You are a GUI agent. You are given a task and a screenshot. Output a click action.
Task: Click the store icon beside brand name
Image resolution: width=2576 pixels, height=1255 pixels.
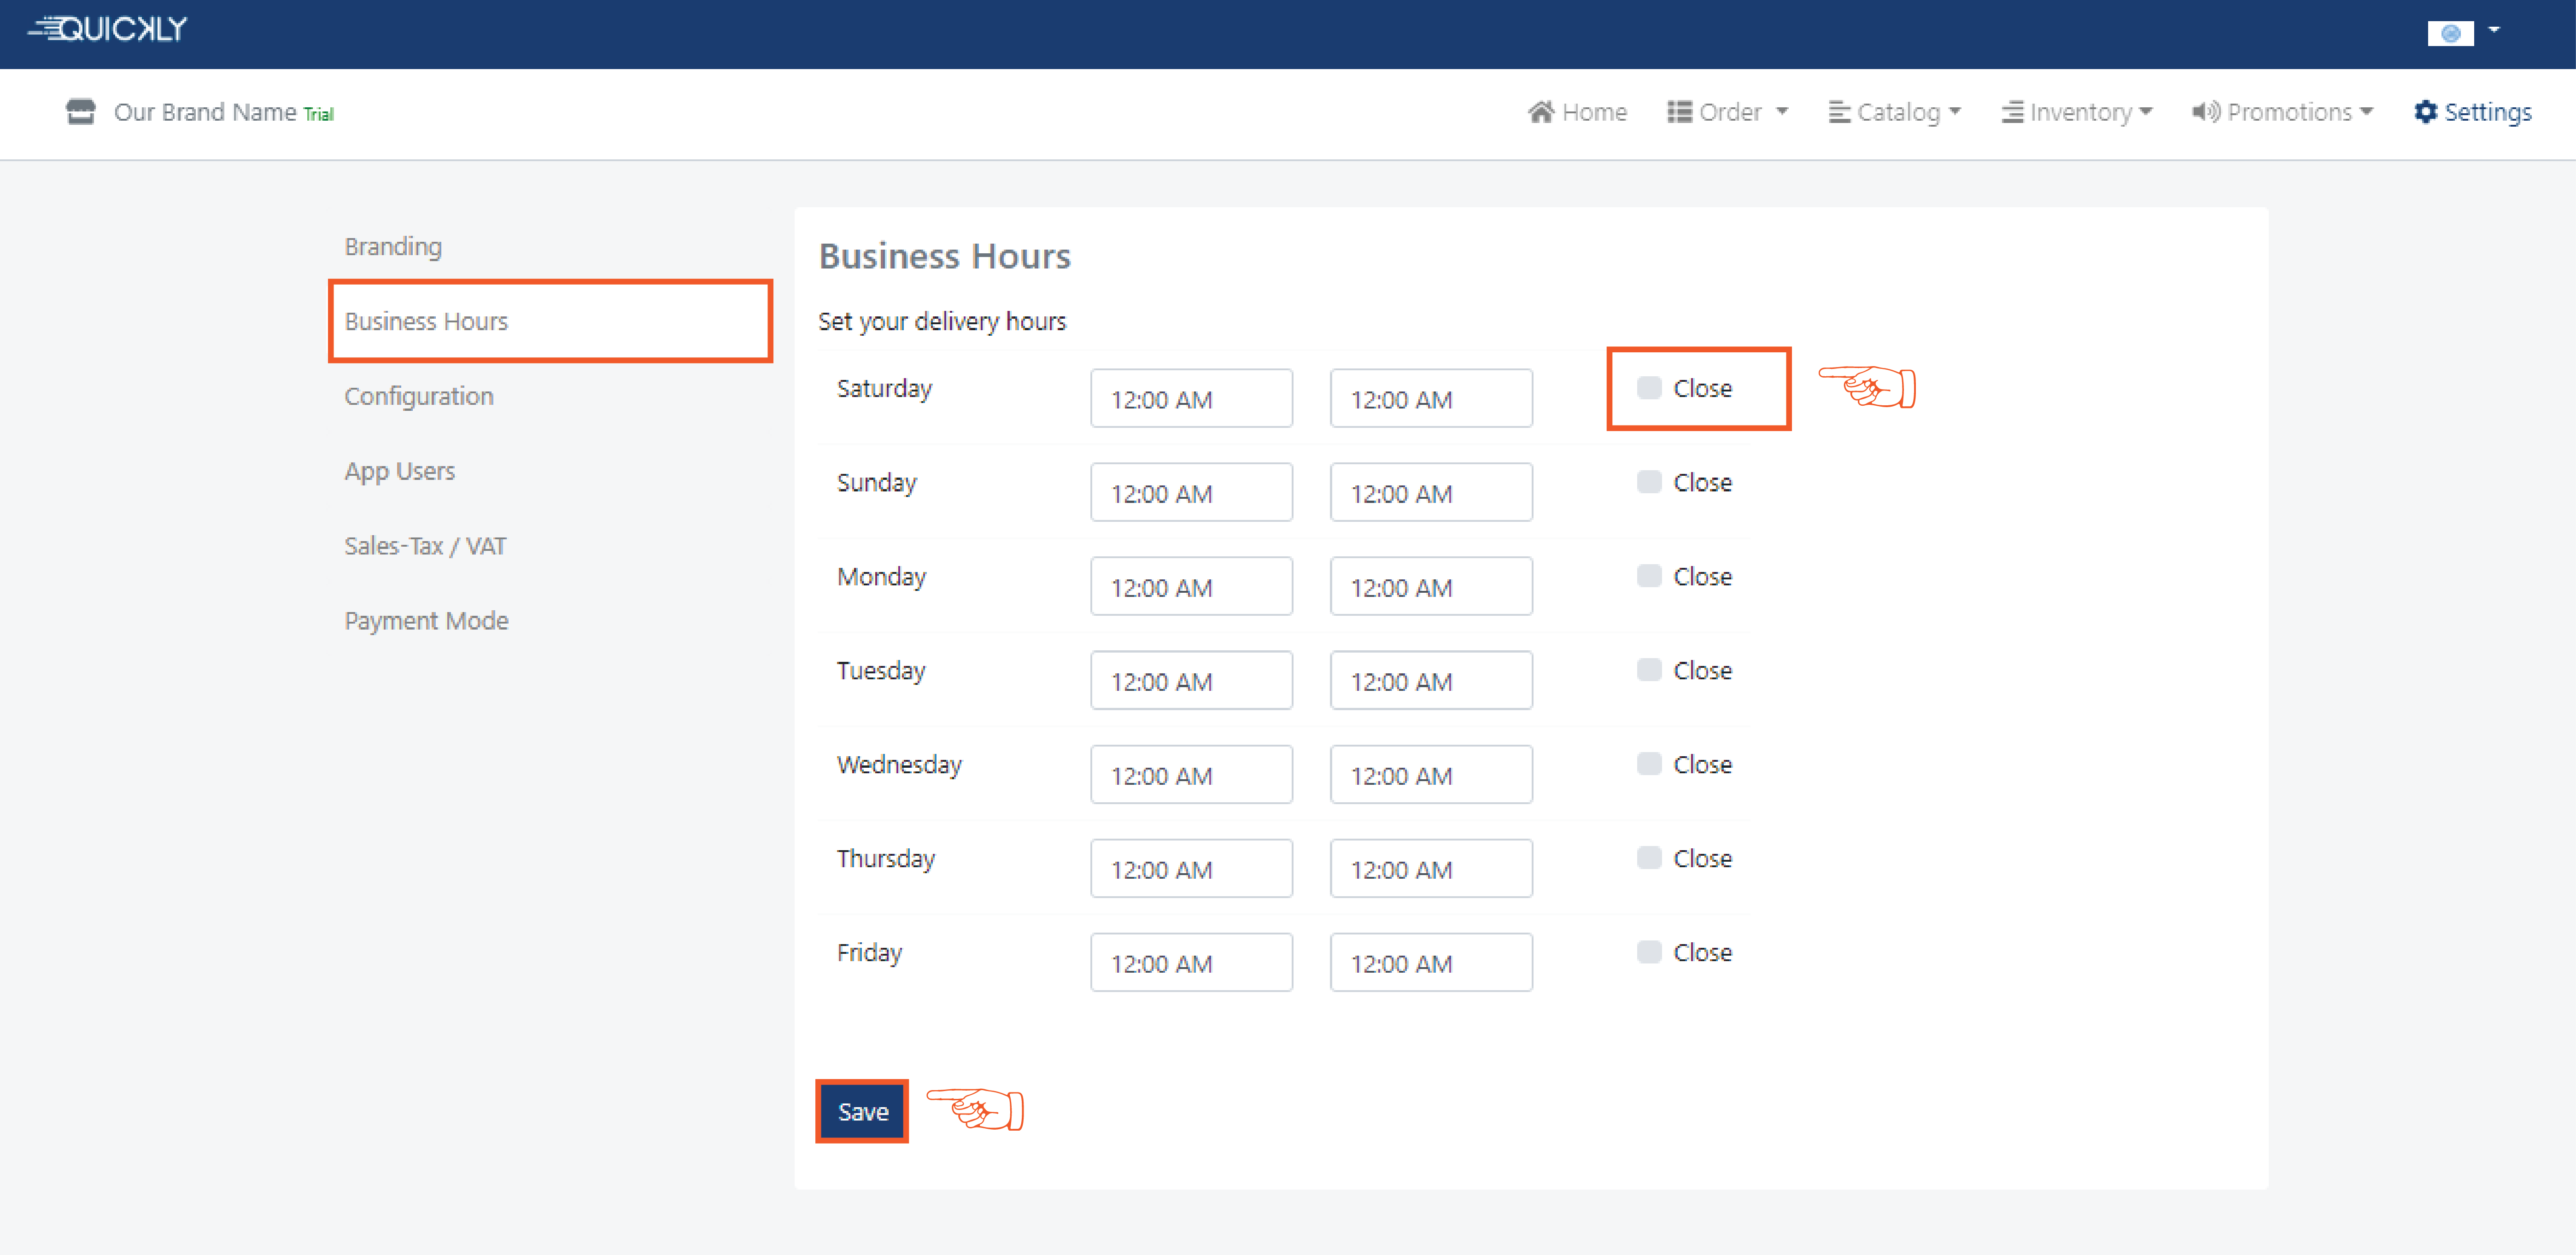click(x=80, y=112)
